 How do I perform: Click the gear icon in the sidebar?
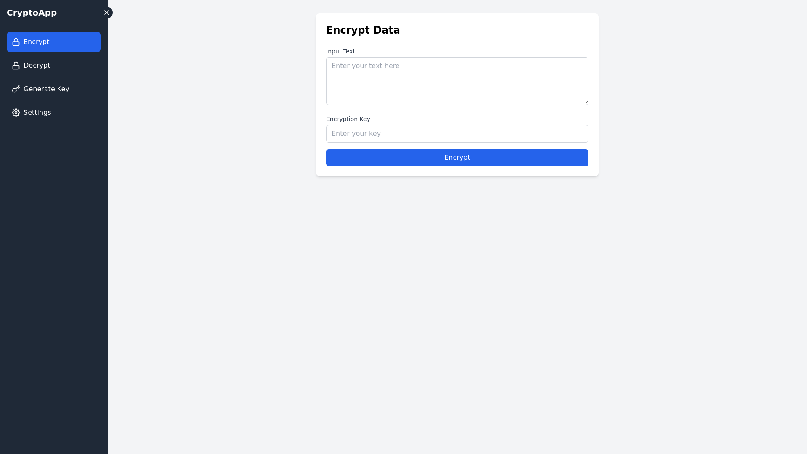coord(16,113)
